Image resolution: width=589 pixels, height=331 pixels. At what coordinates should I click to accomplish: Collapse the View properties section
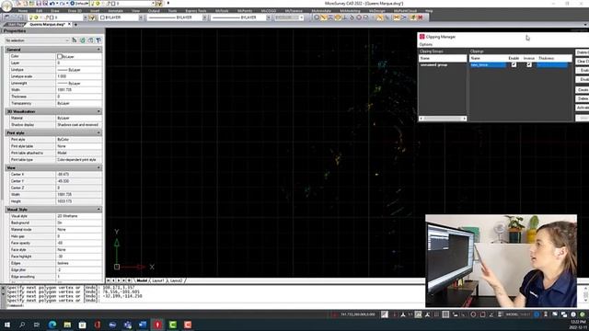98,167
